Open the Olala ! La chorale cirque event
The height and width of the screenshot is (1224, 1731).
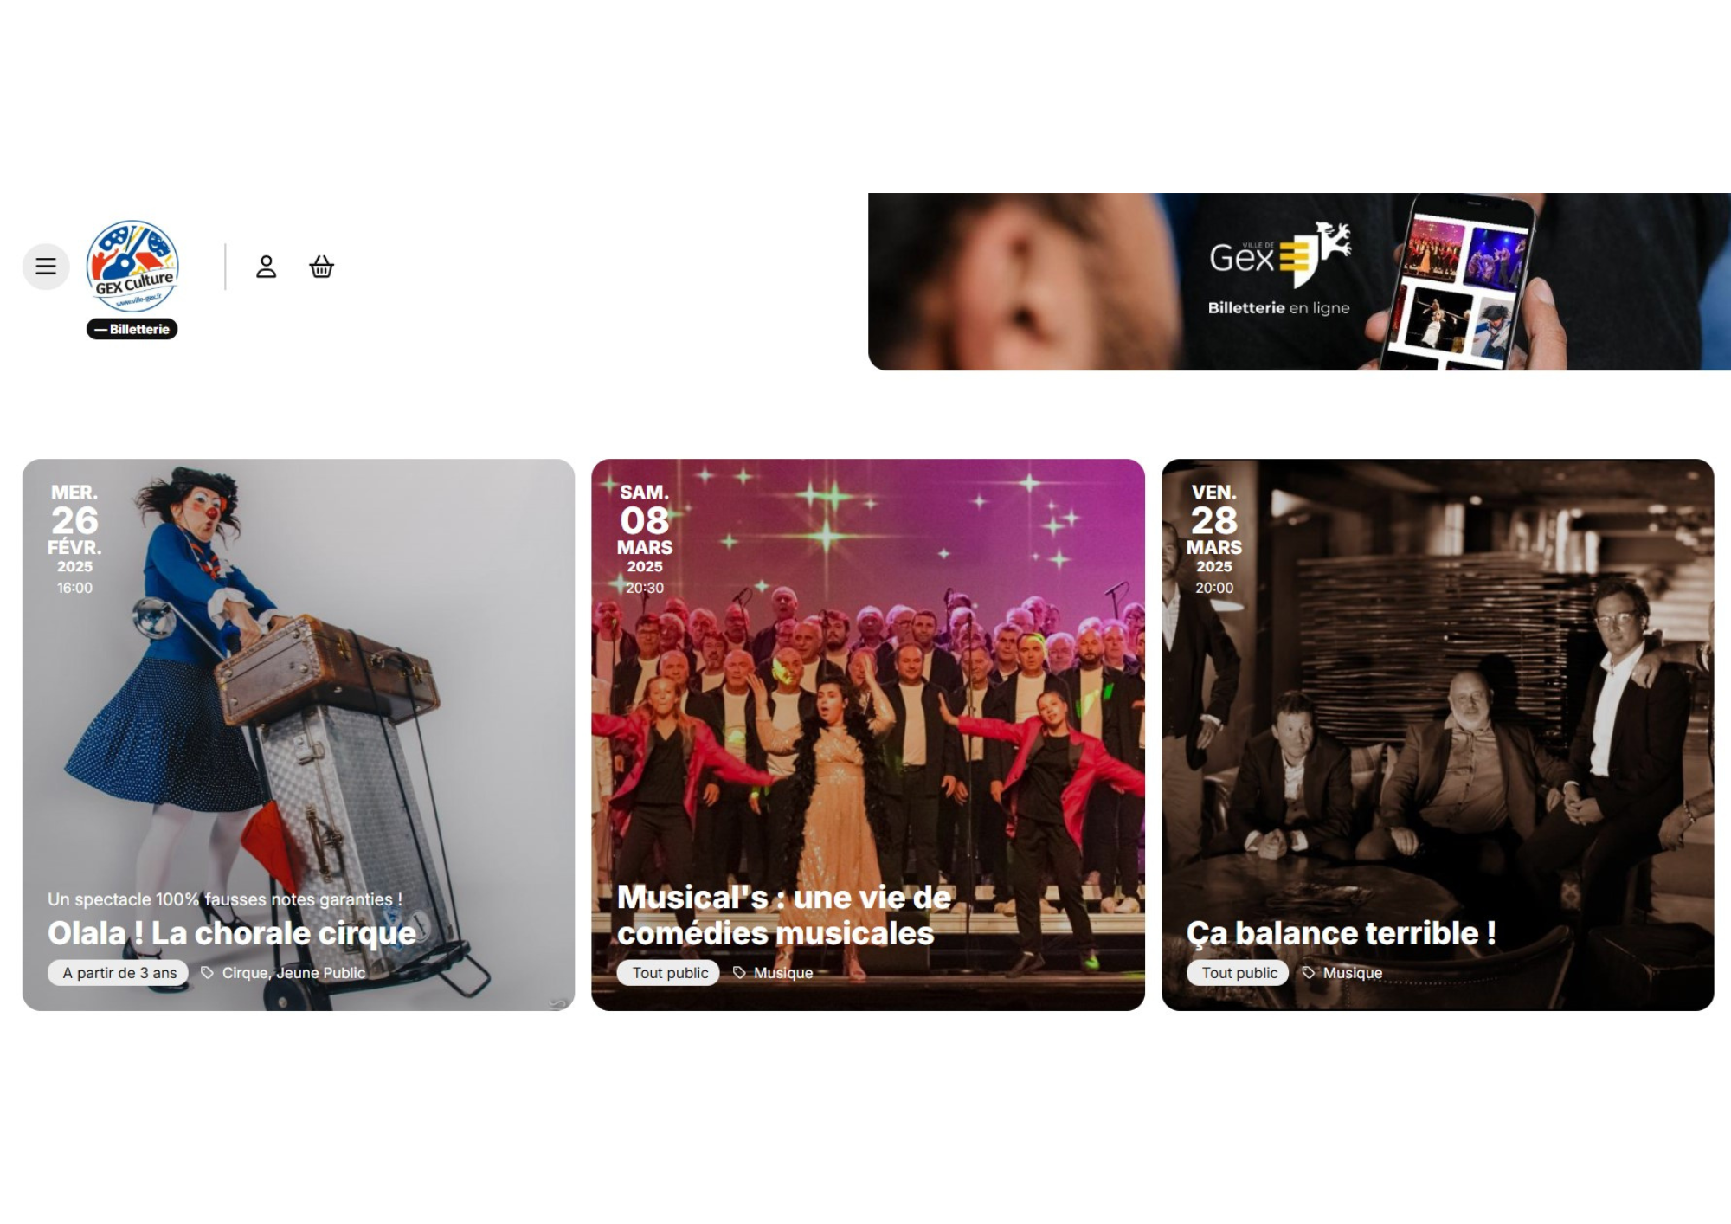tap(232, 933)
